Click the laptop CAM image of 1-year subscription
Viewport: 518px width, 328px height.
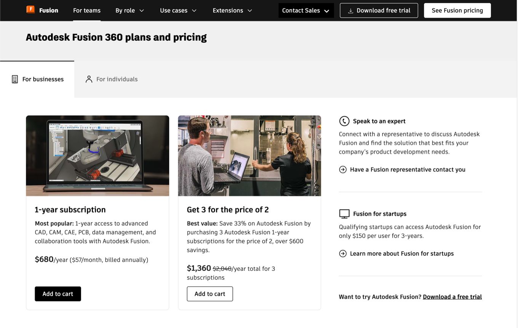98,156
